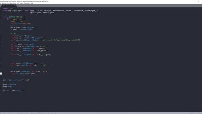Click the 'demo = AppDemo()' line
202x114 pixels.
tap(10, 84)
